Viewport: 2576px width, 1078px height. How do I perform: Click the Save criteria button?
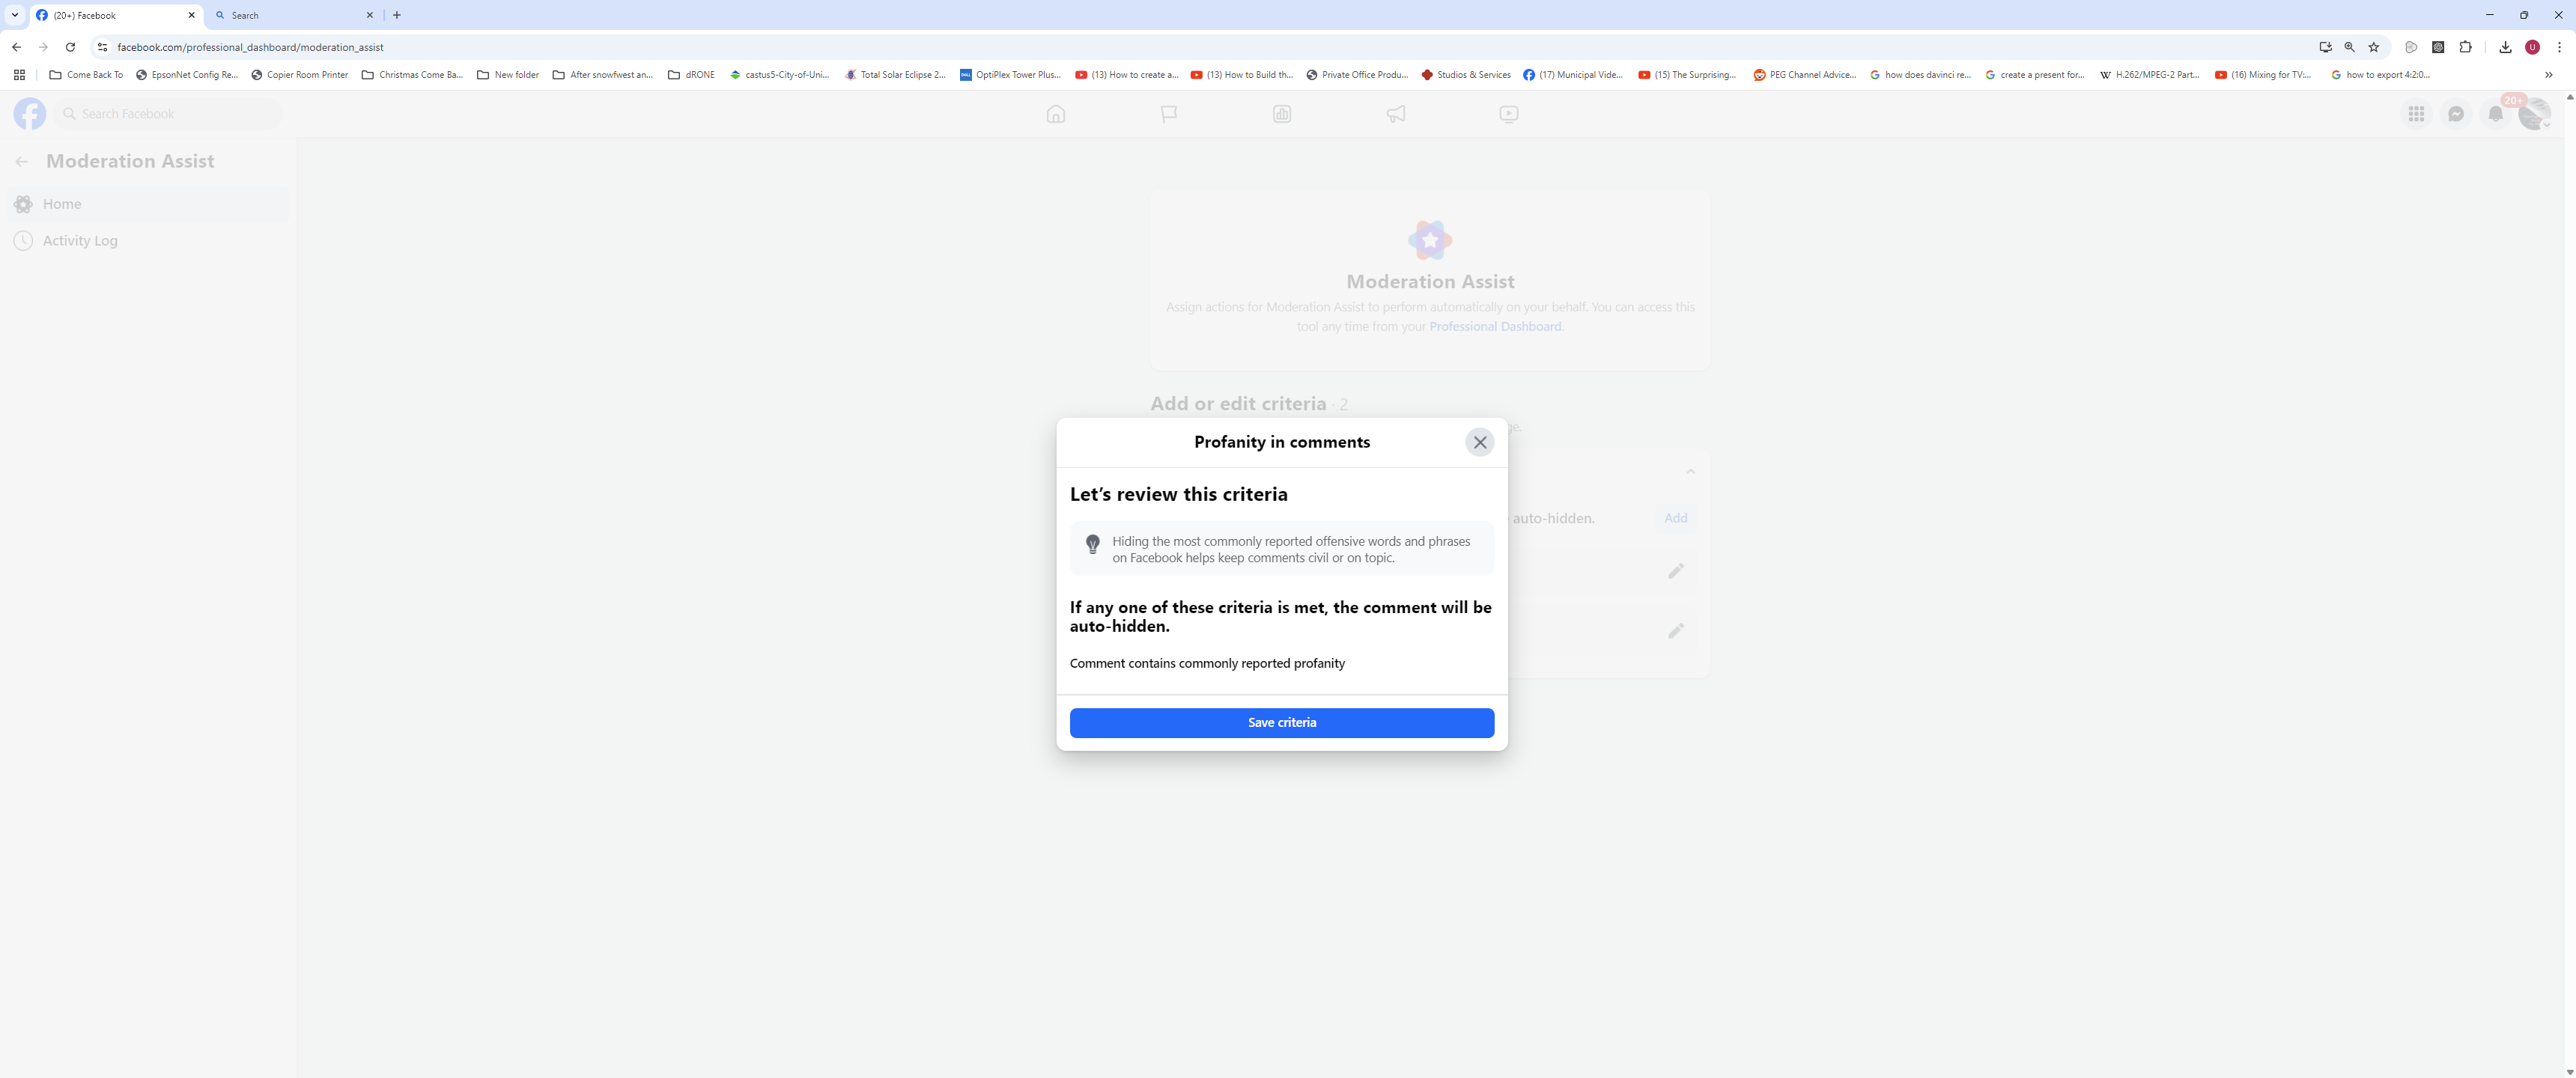tap(1282, 722)
